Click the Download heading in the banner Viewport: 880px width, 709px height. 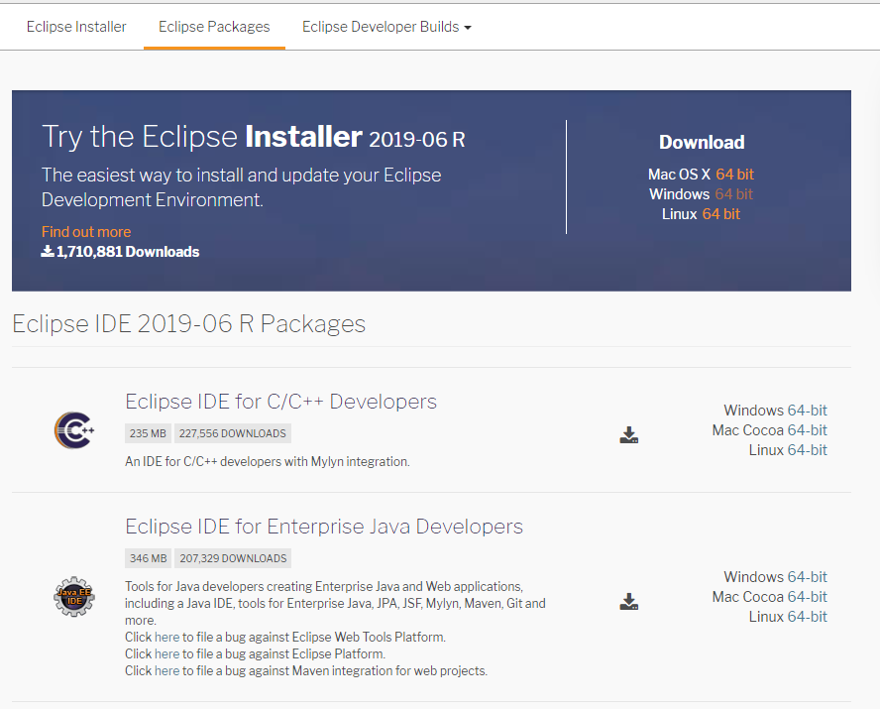coord(702,142)
